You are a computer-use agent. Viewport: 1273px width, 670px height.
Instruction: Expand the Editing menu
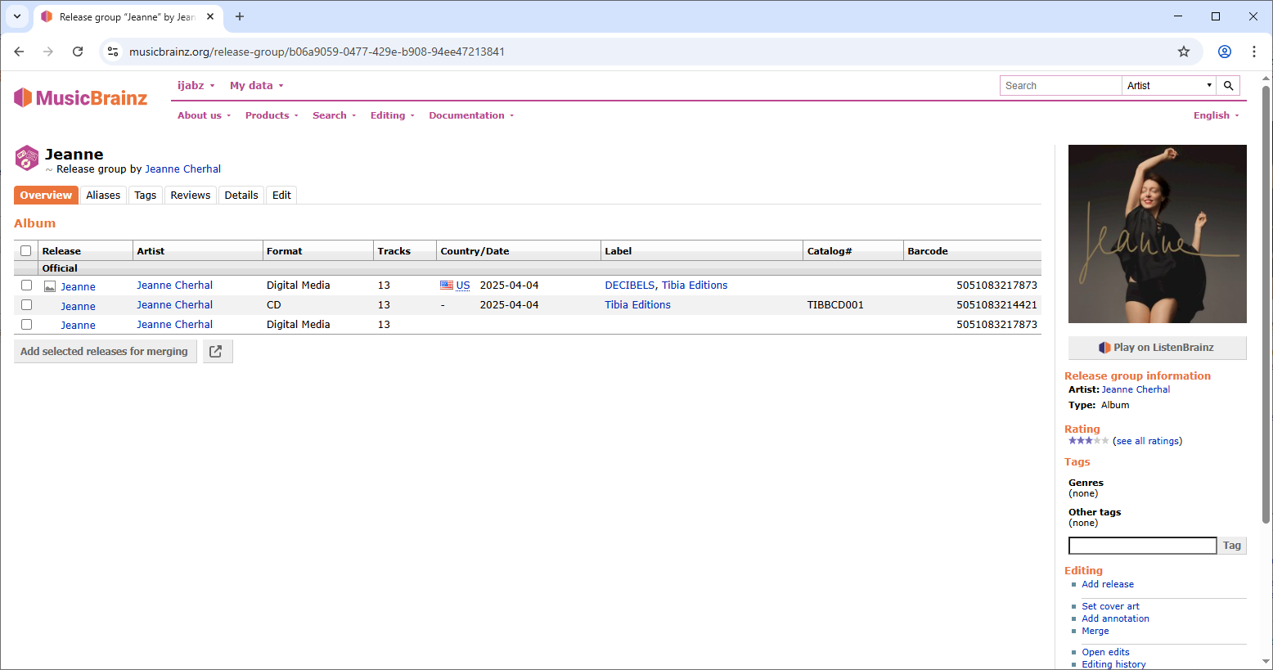(x=392, y=115)
